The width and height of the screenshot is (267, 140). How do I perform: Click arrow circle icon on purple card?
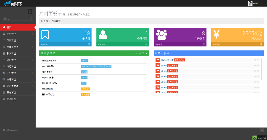point(204,44)
